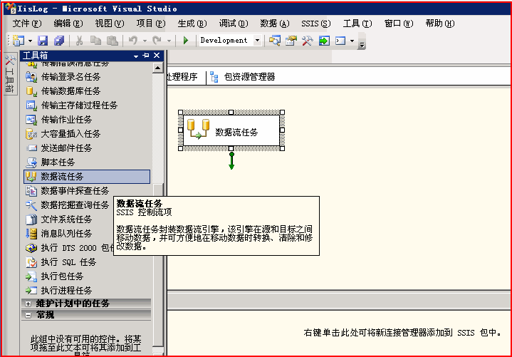Open the 项目(P) menu
The height and width of the screenshot is (357, 512).
[x=151, y=24]
